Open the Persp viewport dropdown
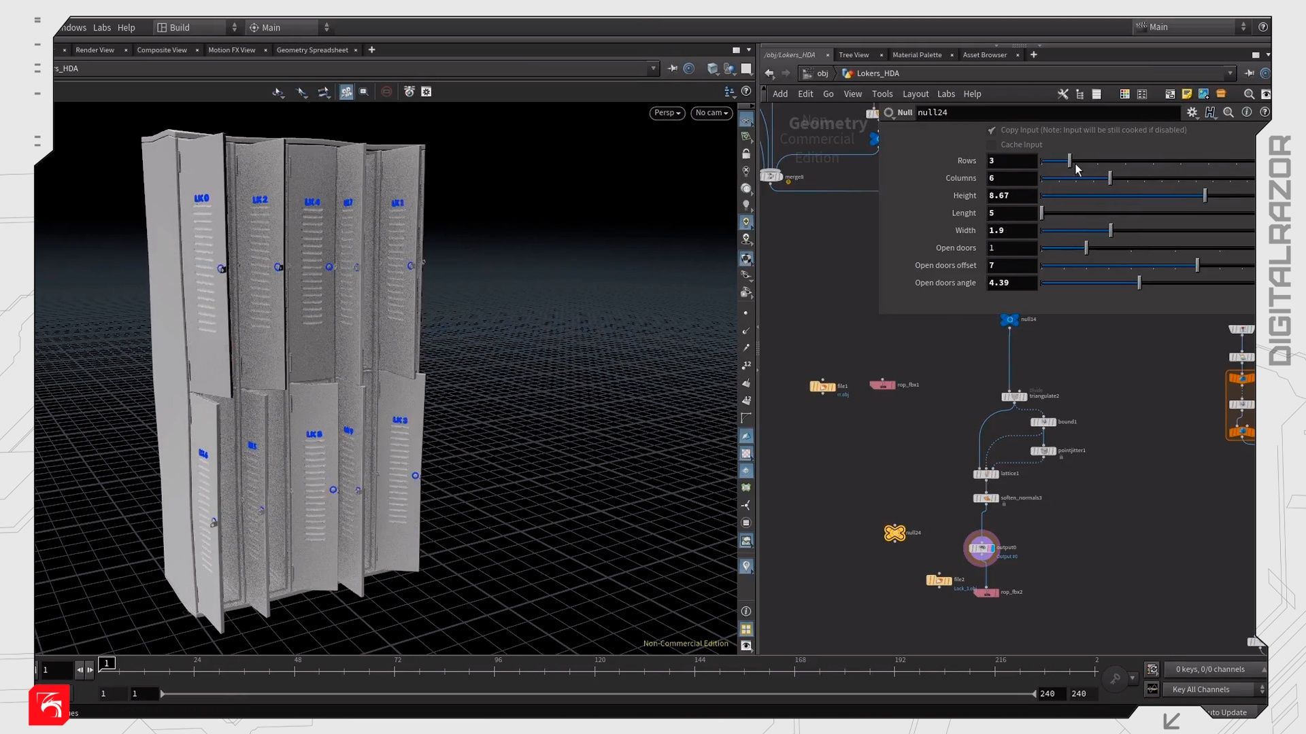 pyautogui.click(x=667, y=113)
